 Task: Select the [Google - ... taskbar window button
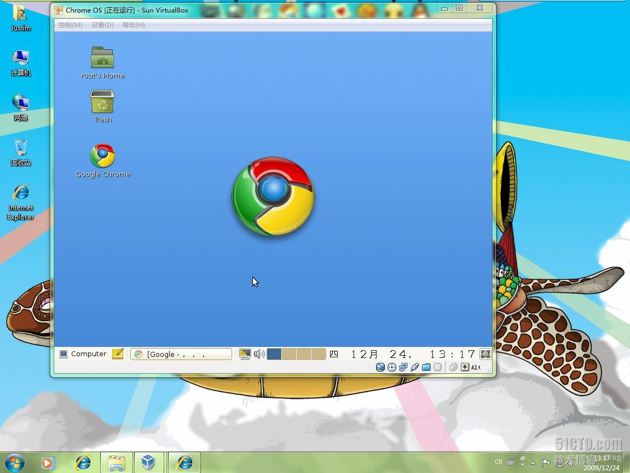click(x=181, y=354)
